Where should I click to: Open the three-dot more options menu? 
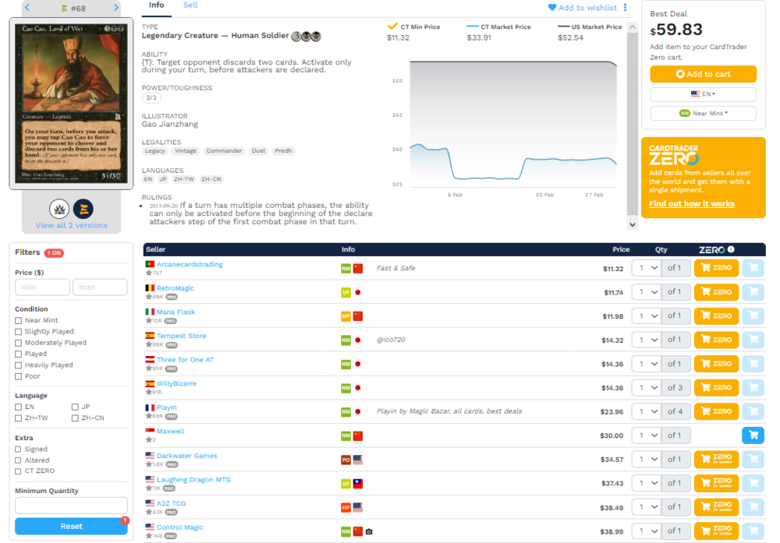(625, 8)
